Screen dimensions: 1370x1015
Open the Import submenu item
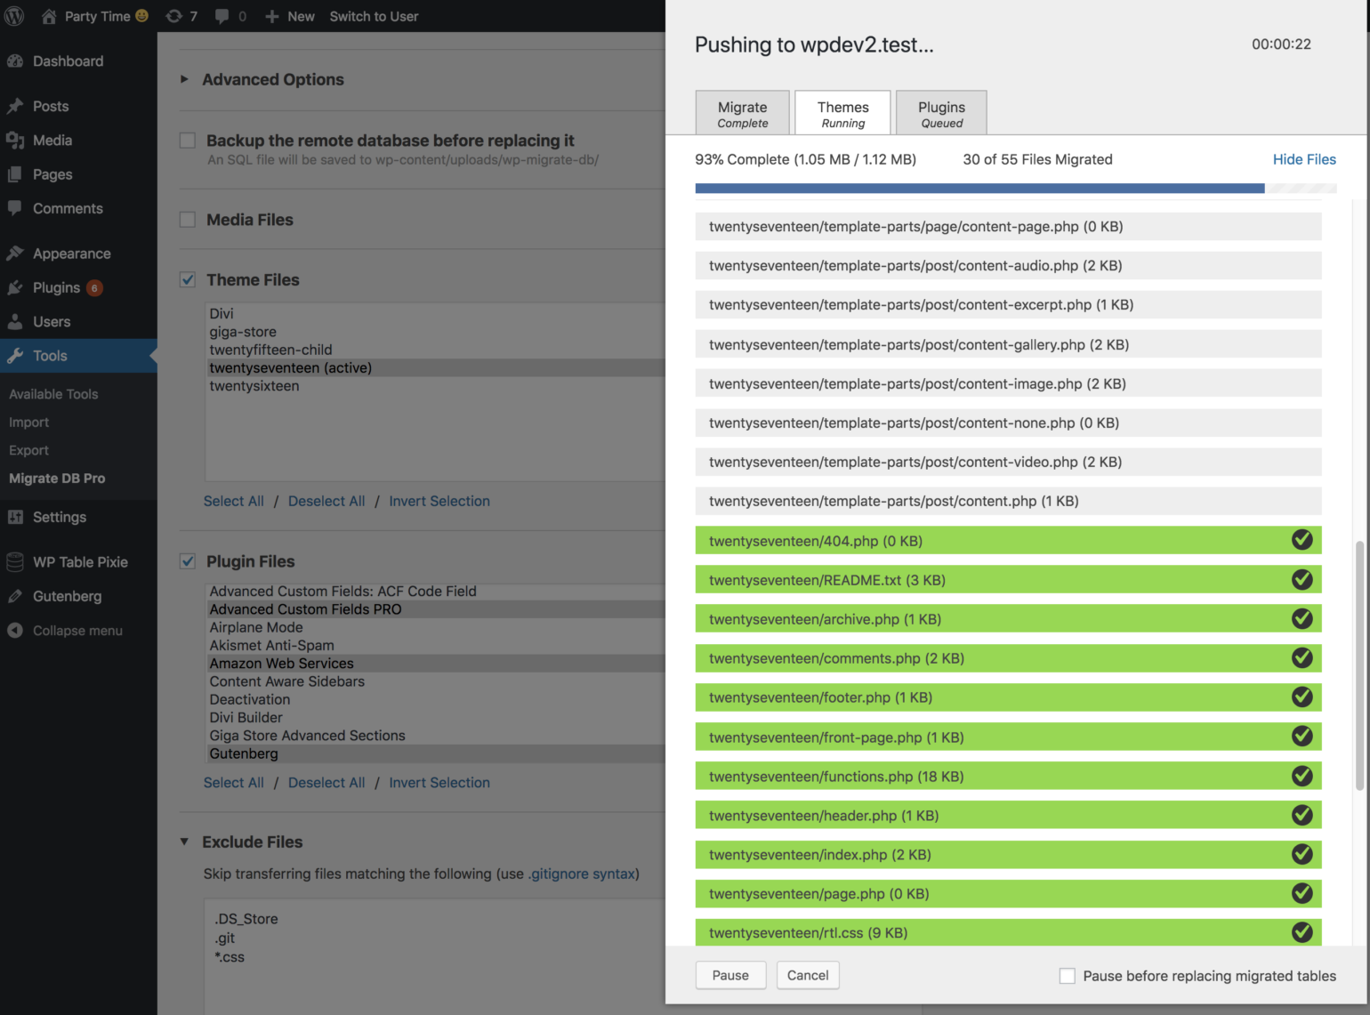click(x=29, y=423)
